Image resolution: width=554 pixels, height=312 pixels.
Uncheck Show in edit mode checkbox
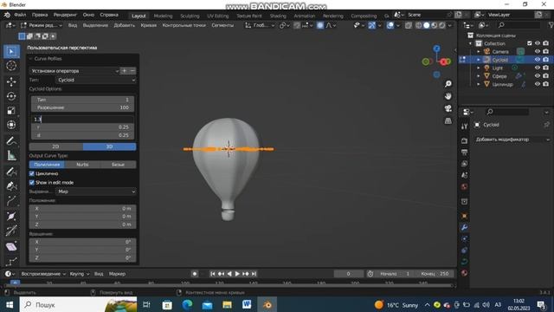32,183
